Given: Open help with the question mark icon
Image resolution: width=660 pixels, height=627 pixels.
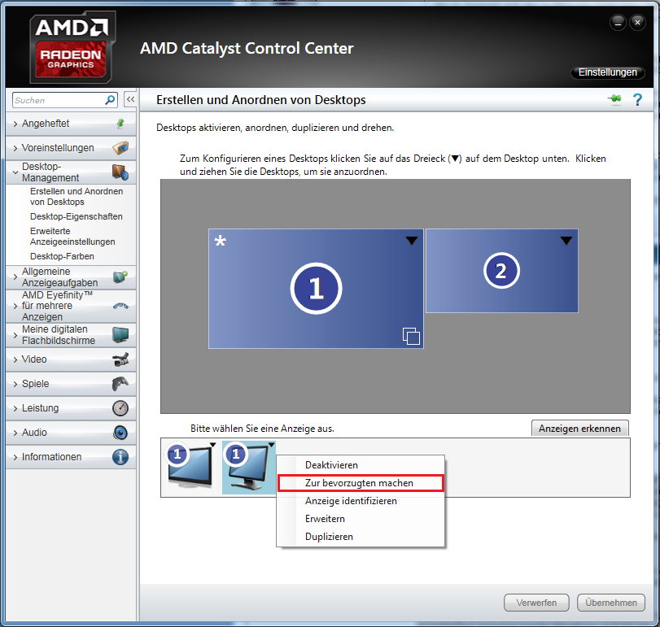Looking at the screenshot, I should point(637,100).
